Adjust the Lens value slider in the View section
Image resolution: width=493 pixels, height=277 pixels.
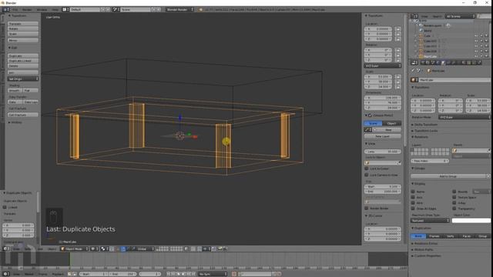click(x=383, y=152)
